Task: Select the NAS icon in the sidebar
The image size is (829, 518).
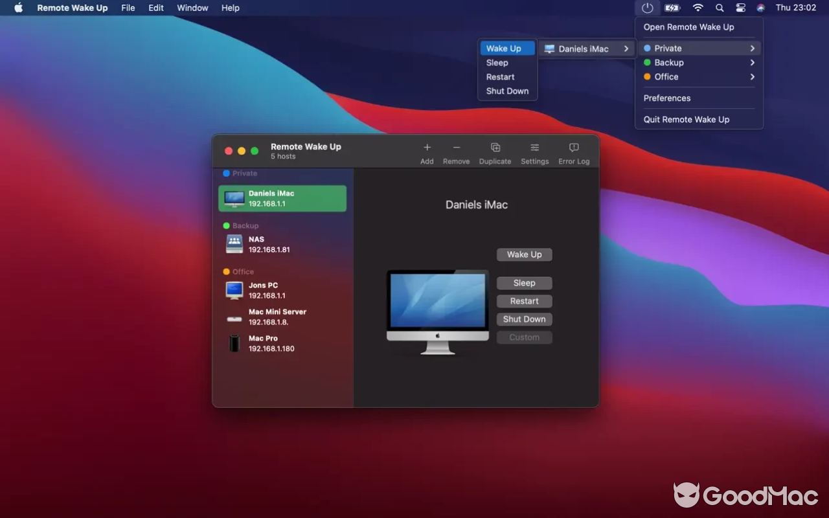Action: pyautogui.click(x=234, y=244)
